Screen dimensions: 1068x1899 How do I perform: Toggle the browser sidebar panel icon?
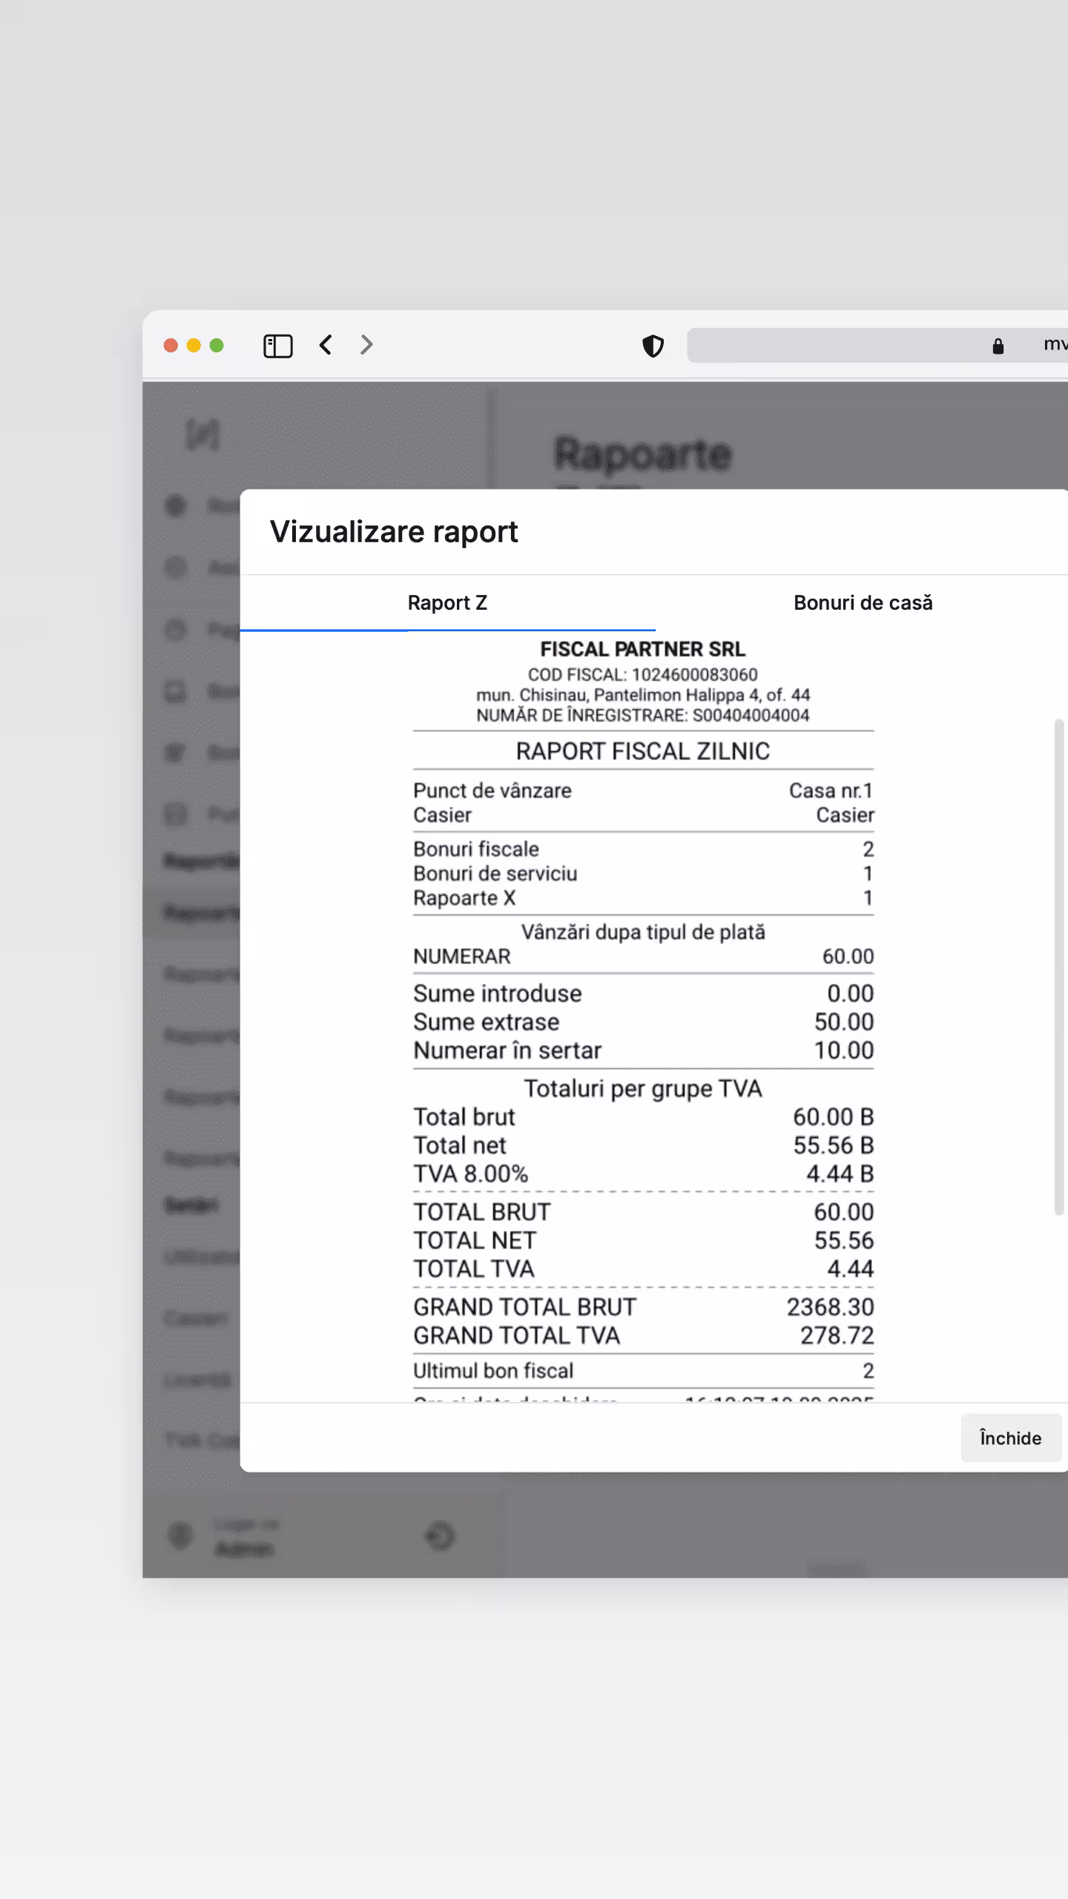pyautogui.click(x=278, y=346)
